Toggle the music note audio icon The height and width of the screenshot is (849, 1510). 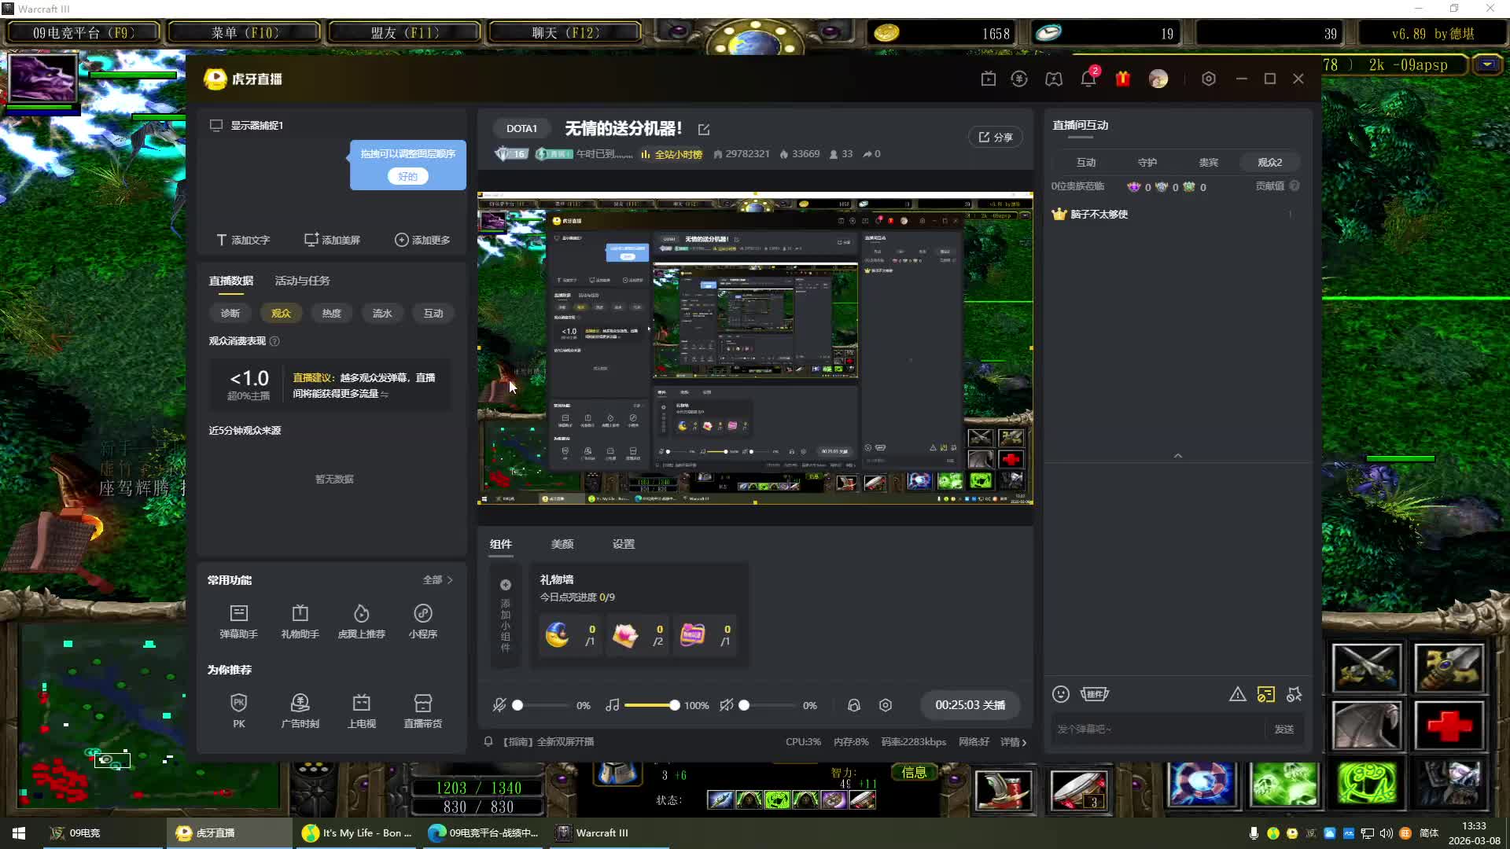coord(613,705)
